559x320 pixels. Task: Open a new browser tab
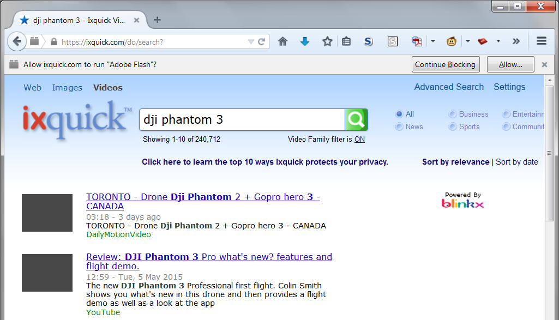pyautogui.click(x=157, y=20)
